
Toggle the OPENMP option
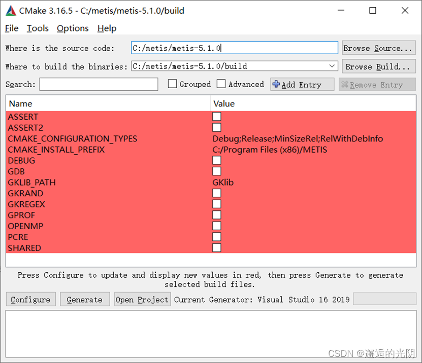tap(217, 226)
